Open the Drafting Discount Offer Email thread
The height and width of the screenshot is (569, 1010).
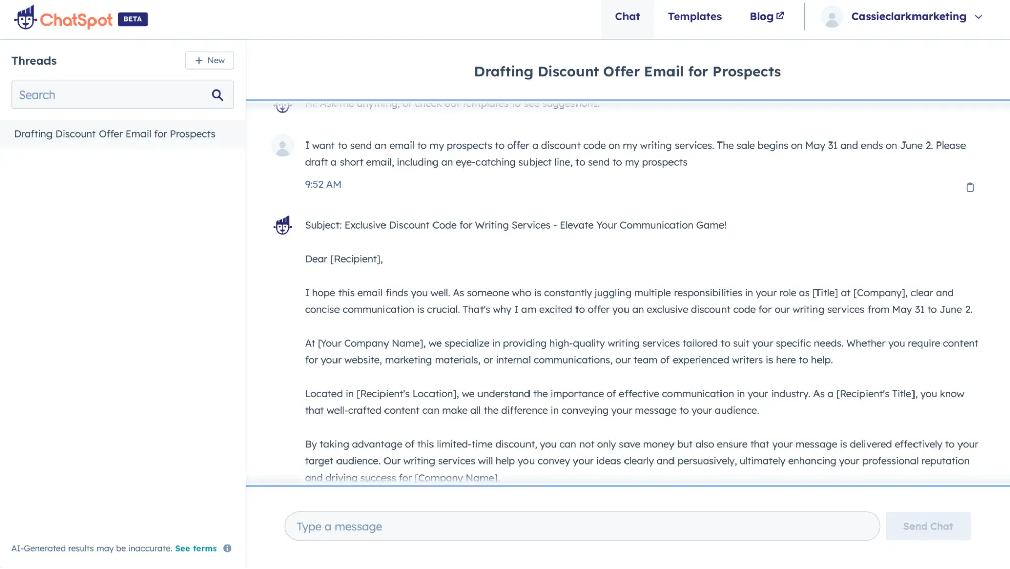click(x=123, y=134)
